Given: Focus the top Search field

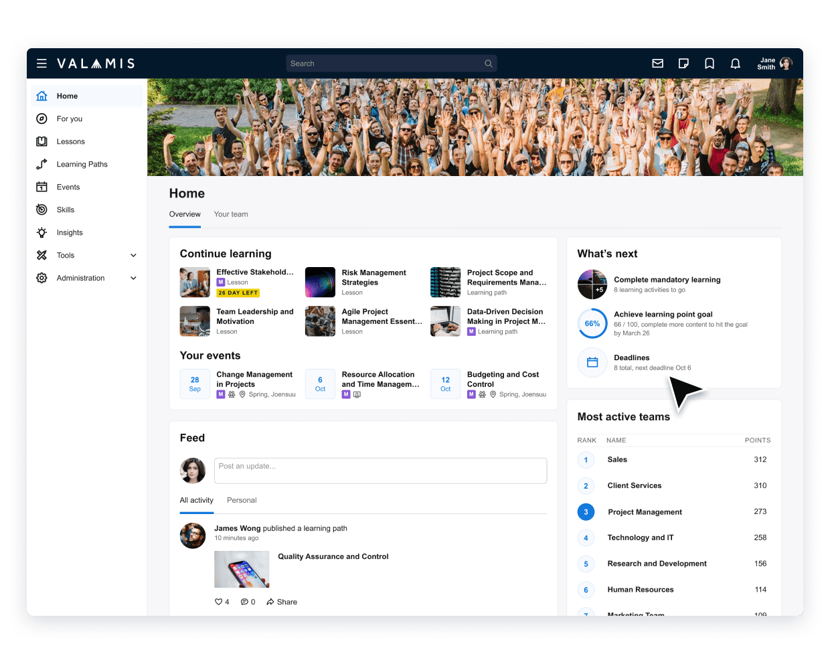Looking at the screenshot, I should pos(391,64).
